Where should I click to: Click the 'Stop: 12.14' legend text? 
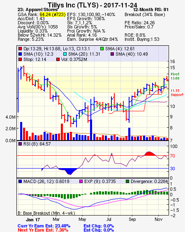tap(35, 59)
